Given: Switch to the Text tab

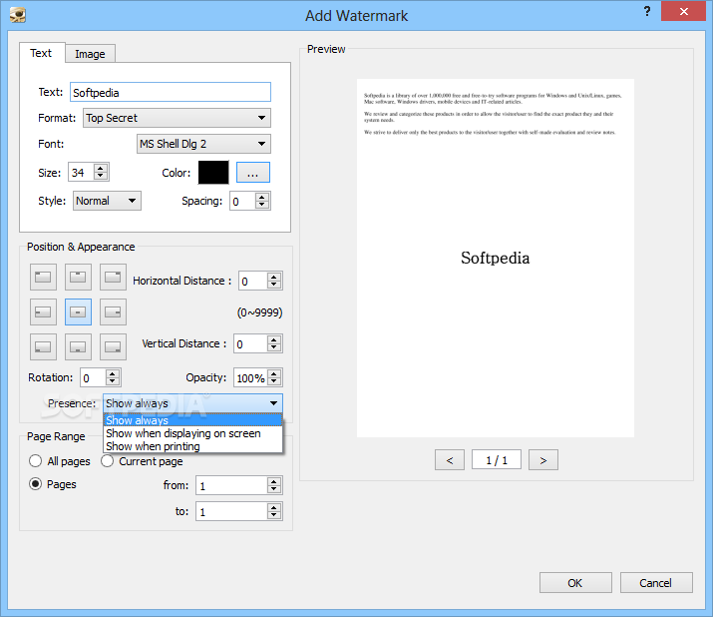Looking at the screenshot, I should pyautogui.click(x=41, y=53).
